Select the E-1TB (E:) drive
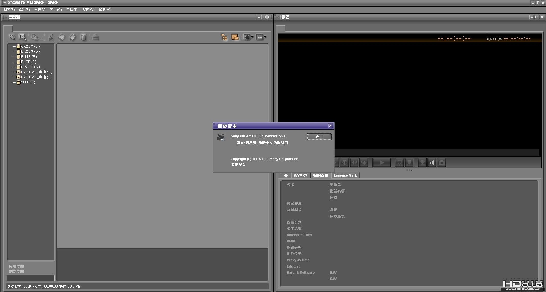This screenshot has width=546, height=292. (x=29, y=57)
